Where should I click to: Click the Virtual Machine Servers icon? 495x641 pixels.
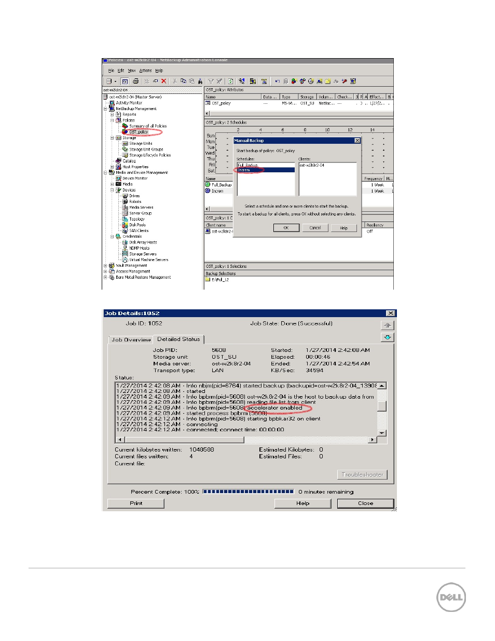tap(125, 260)
